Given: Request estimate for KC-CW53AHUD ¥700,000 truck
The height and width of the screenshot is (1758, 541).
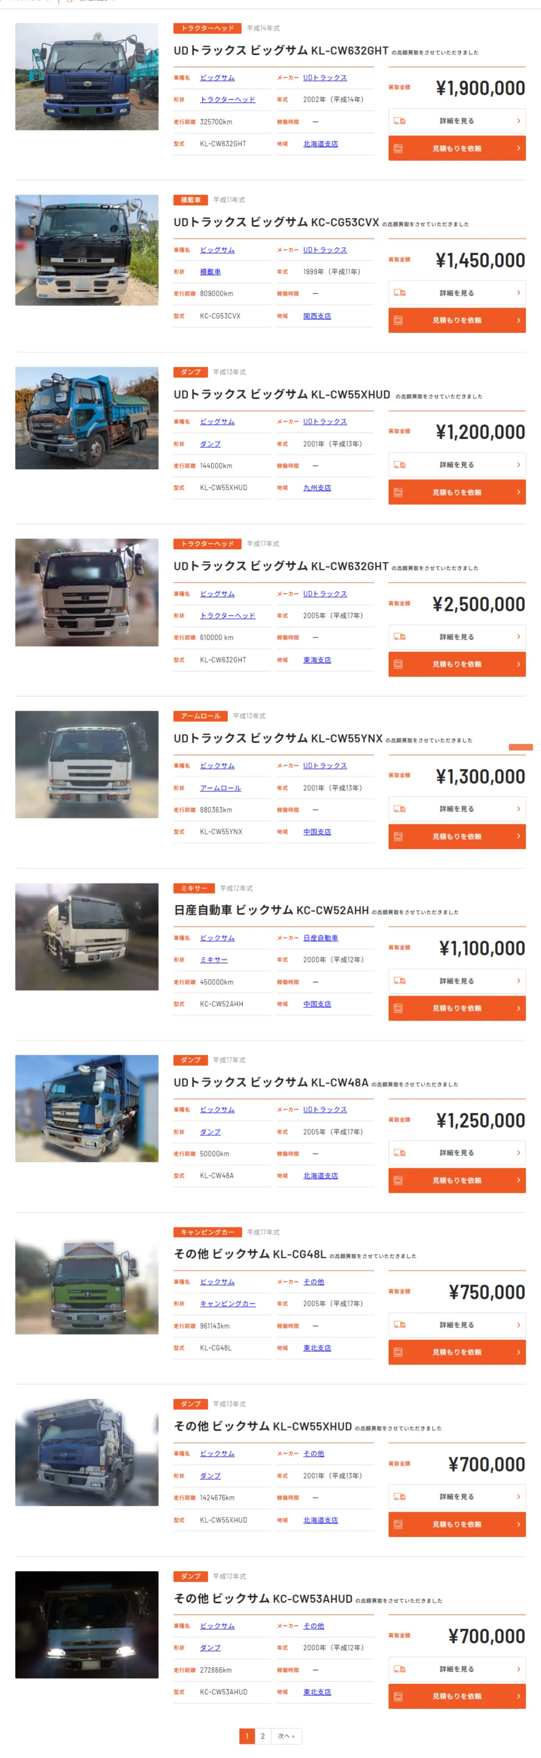Looking at the screenshot, I should click(456, 1696).
